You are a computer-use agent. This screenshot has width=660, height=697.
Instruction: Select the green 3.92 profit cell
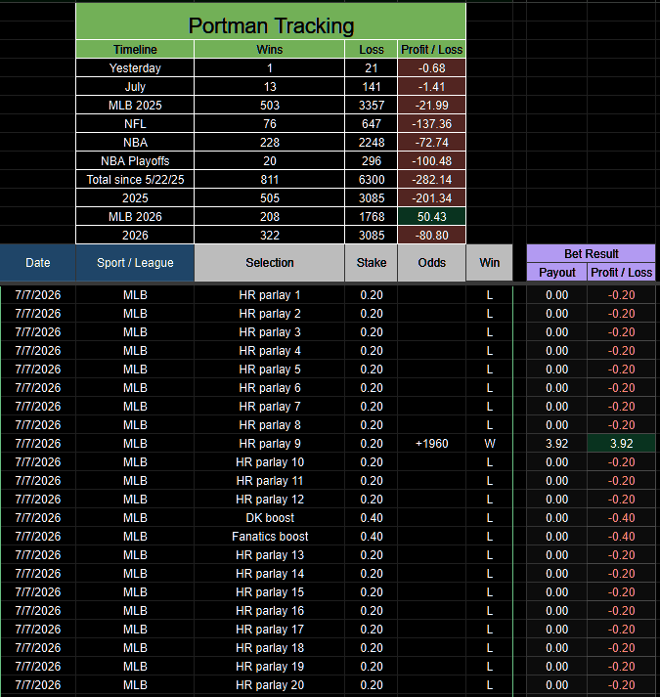coord(621,444)
